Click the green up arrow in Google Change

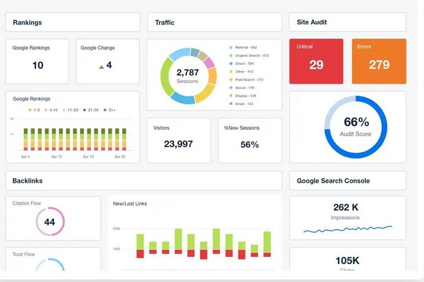101,67
